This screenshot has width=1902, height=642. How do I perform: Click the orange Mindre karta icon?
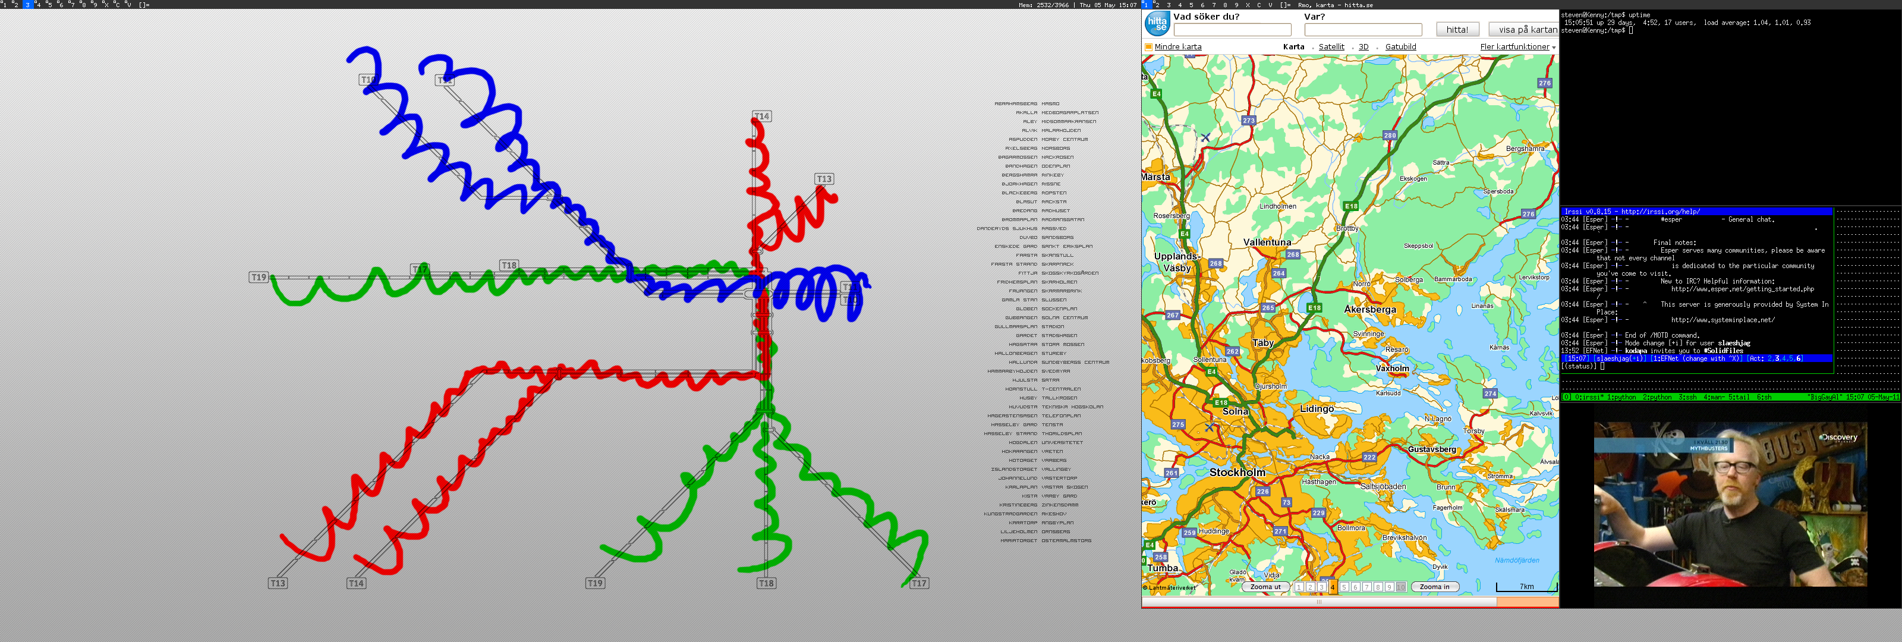1148,48
